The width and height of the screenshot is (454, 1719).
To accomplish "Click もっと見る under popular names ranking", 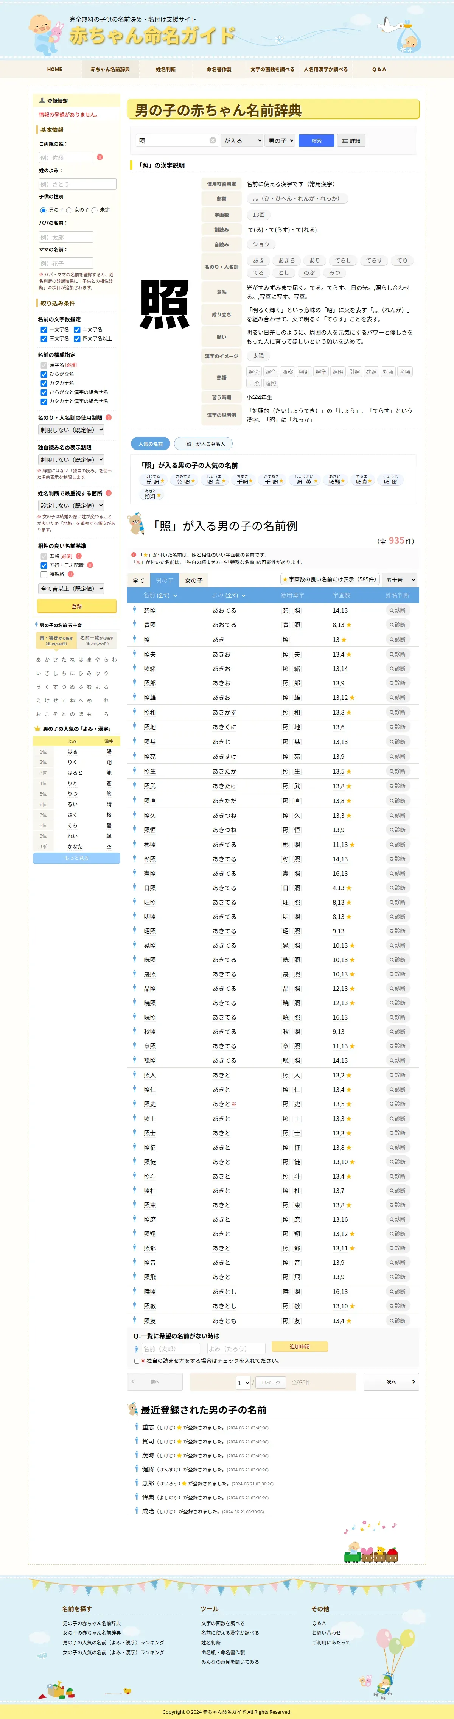I will click(77, 858).
